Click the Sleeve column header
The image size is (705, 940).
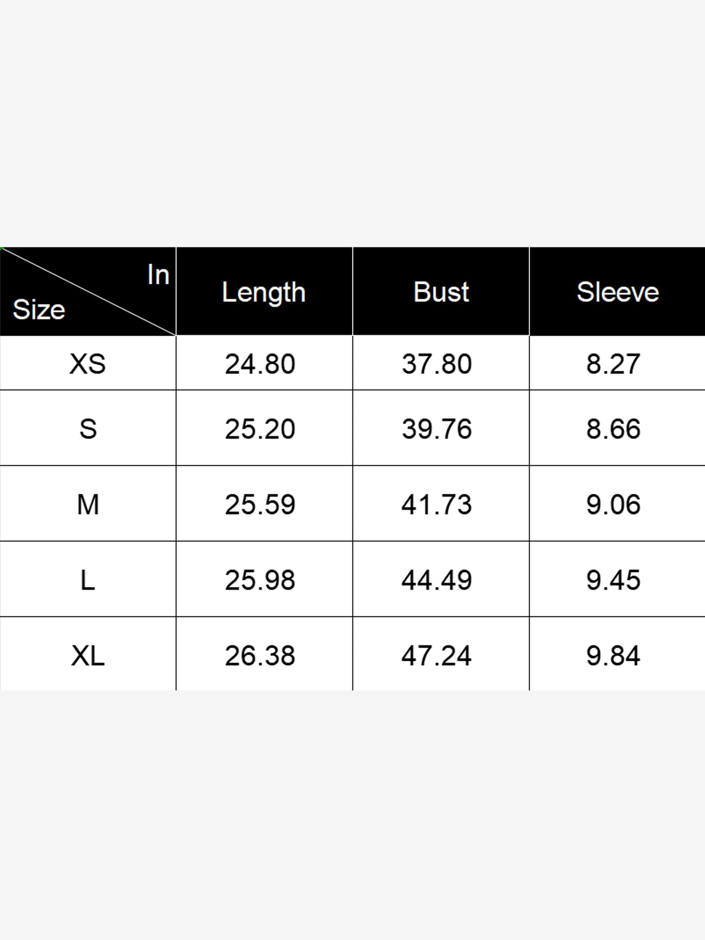(618, 292)
